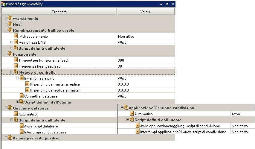Expand Azione per esito positivo group

click(6, 138)
